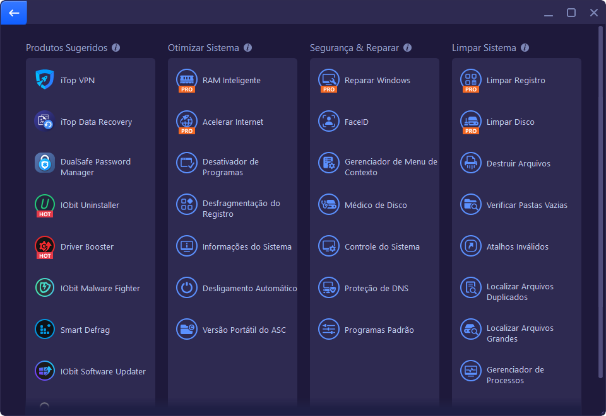Go back using the arrow button
This screenshot has height=416, width=606.
13,13
